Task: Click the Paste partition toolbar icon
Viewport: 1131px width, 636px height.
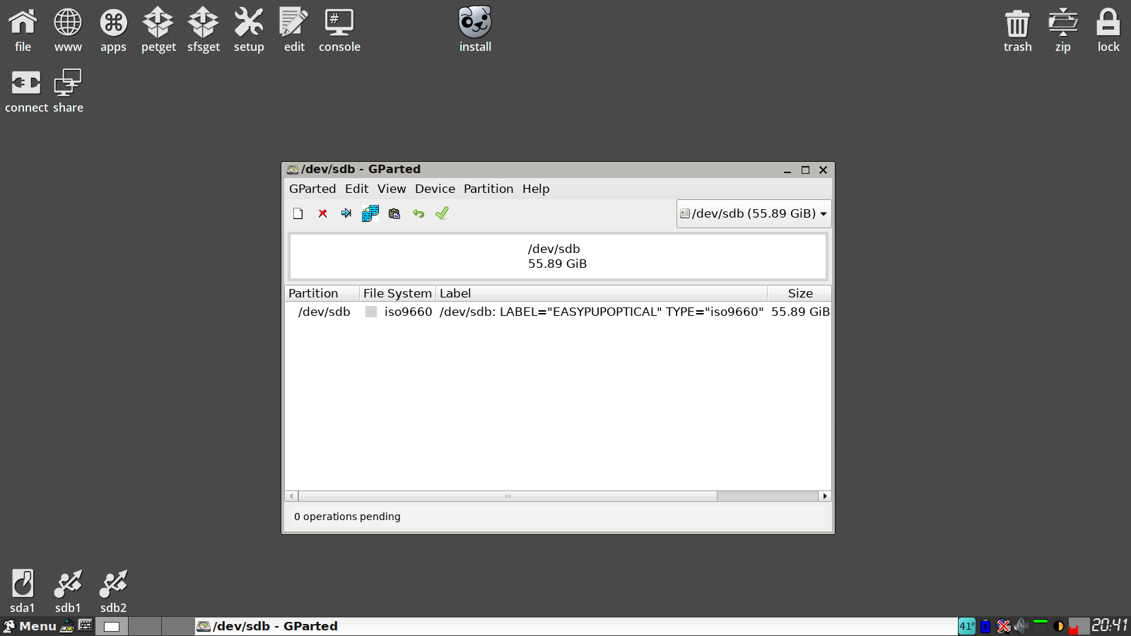Action: click(394, 213)
